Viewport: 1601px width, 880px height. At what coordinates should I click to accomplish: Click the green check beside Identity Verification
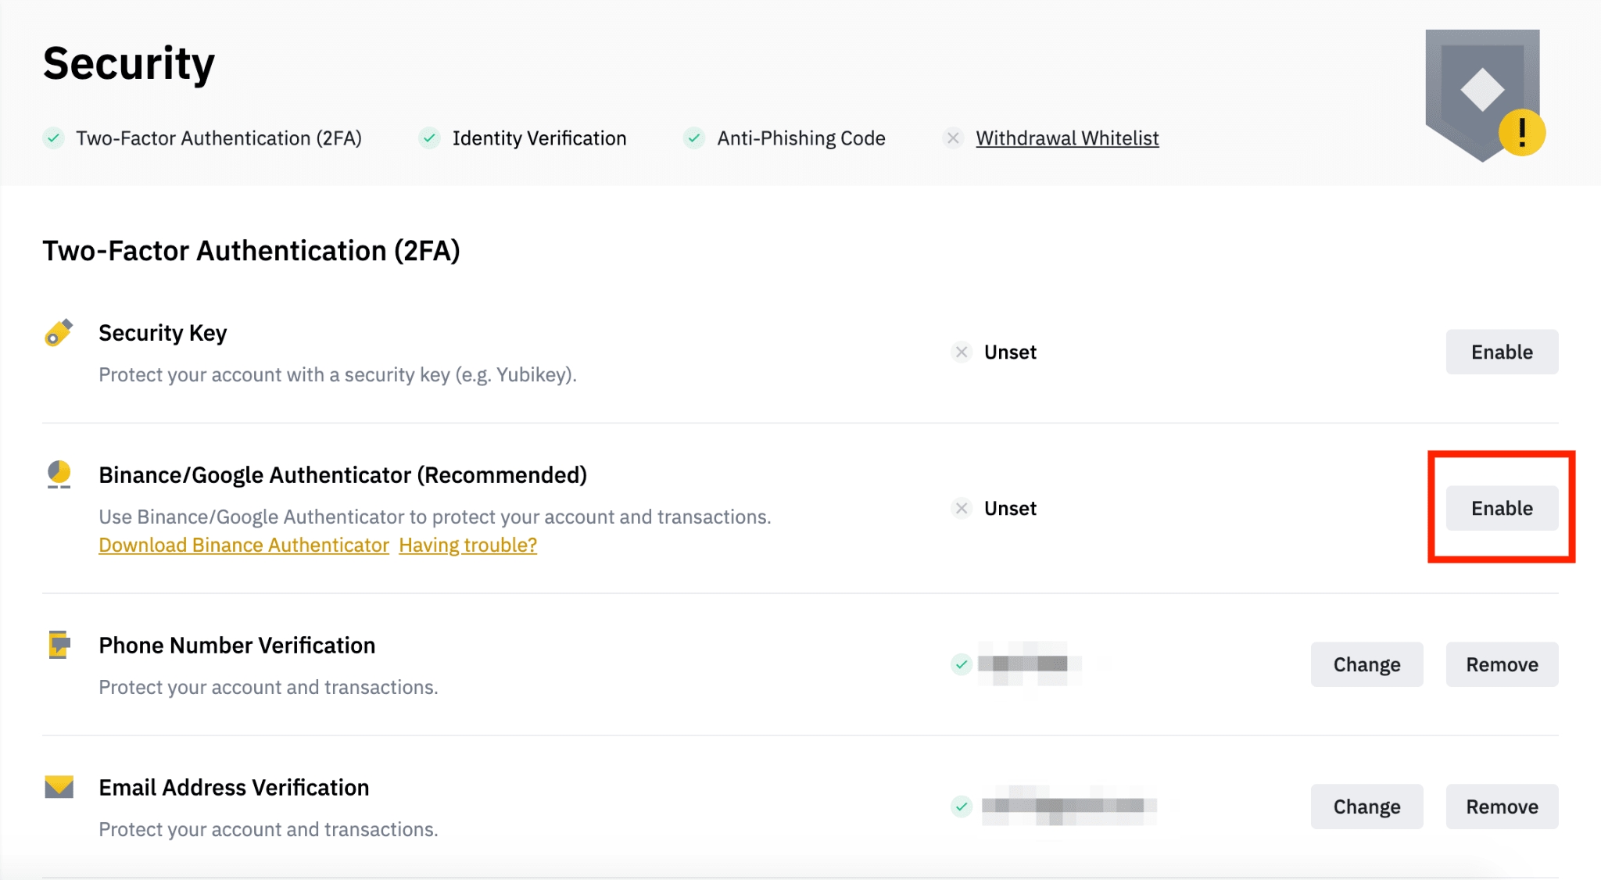tap(429, 138)
